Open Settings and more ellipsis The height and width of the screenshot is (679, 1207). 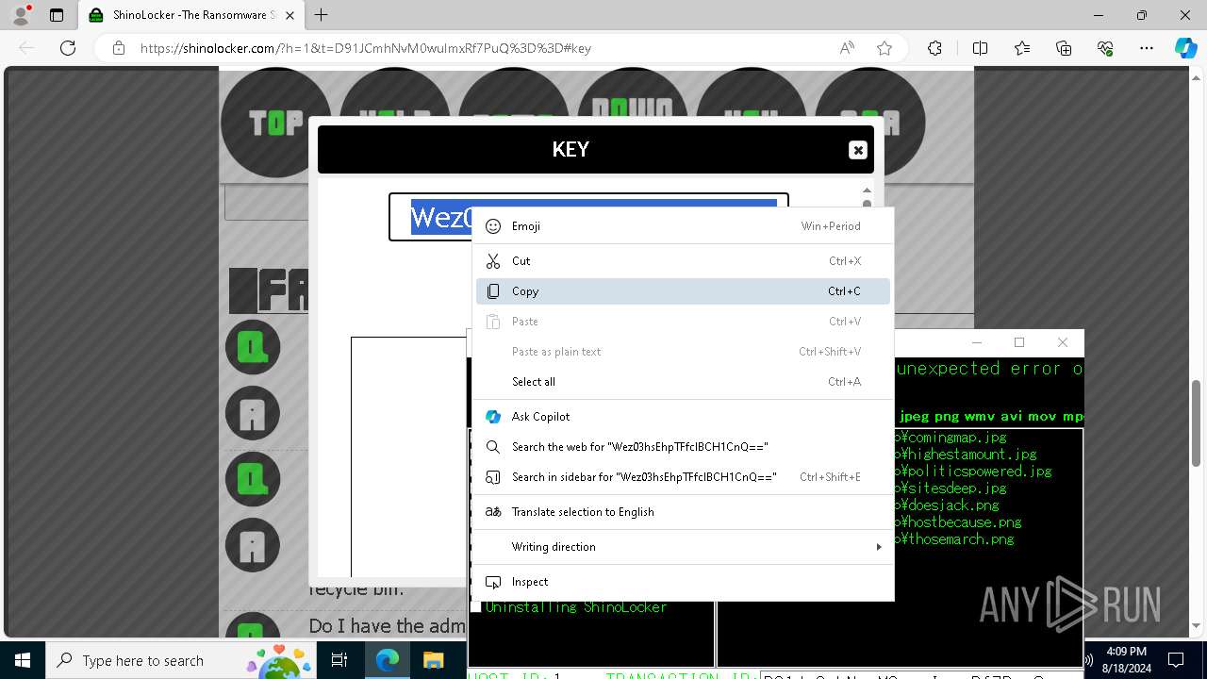(1147, 48)
